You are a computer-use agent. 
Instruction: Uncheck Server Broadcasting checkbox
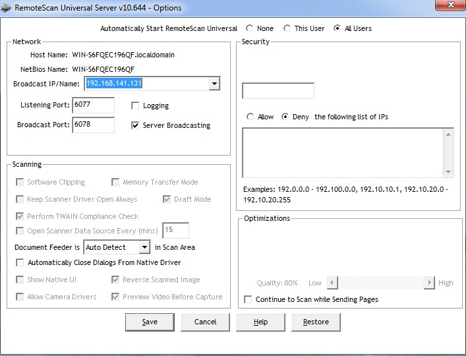point(135,125)
